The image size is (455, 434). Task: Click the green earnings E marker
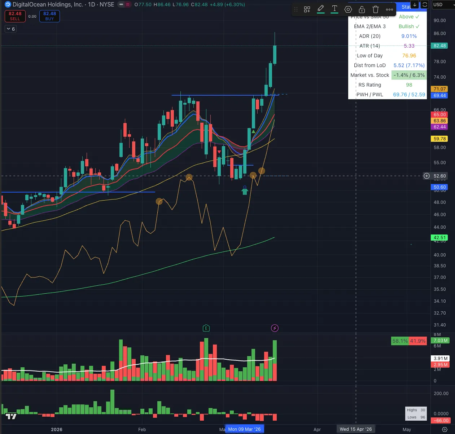(206, 328)
